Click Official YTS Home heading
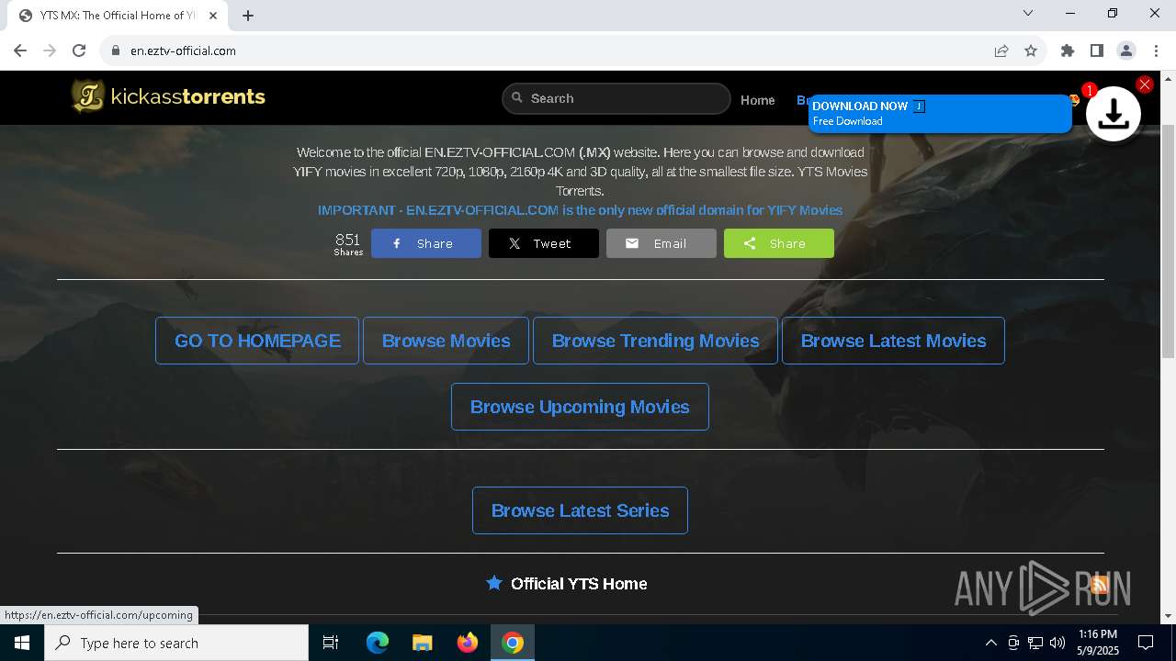The height and width of the screenshot is (661, 1176). 579,584
